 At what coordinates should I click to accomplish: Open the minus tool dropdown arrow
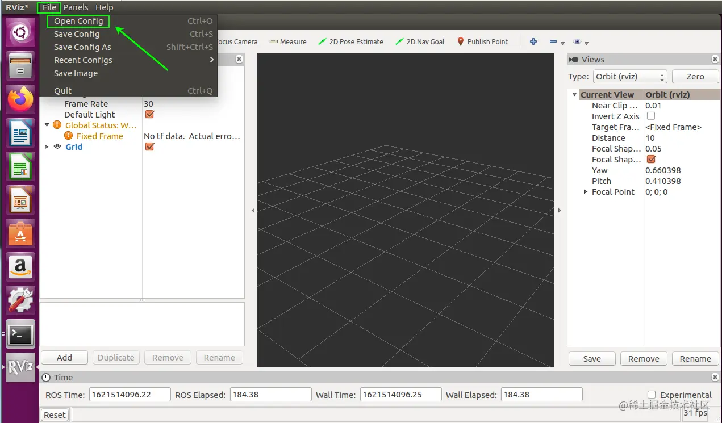click(x=563, y=43)
